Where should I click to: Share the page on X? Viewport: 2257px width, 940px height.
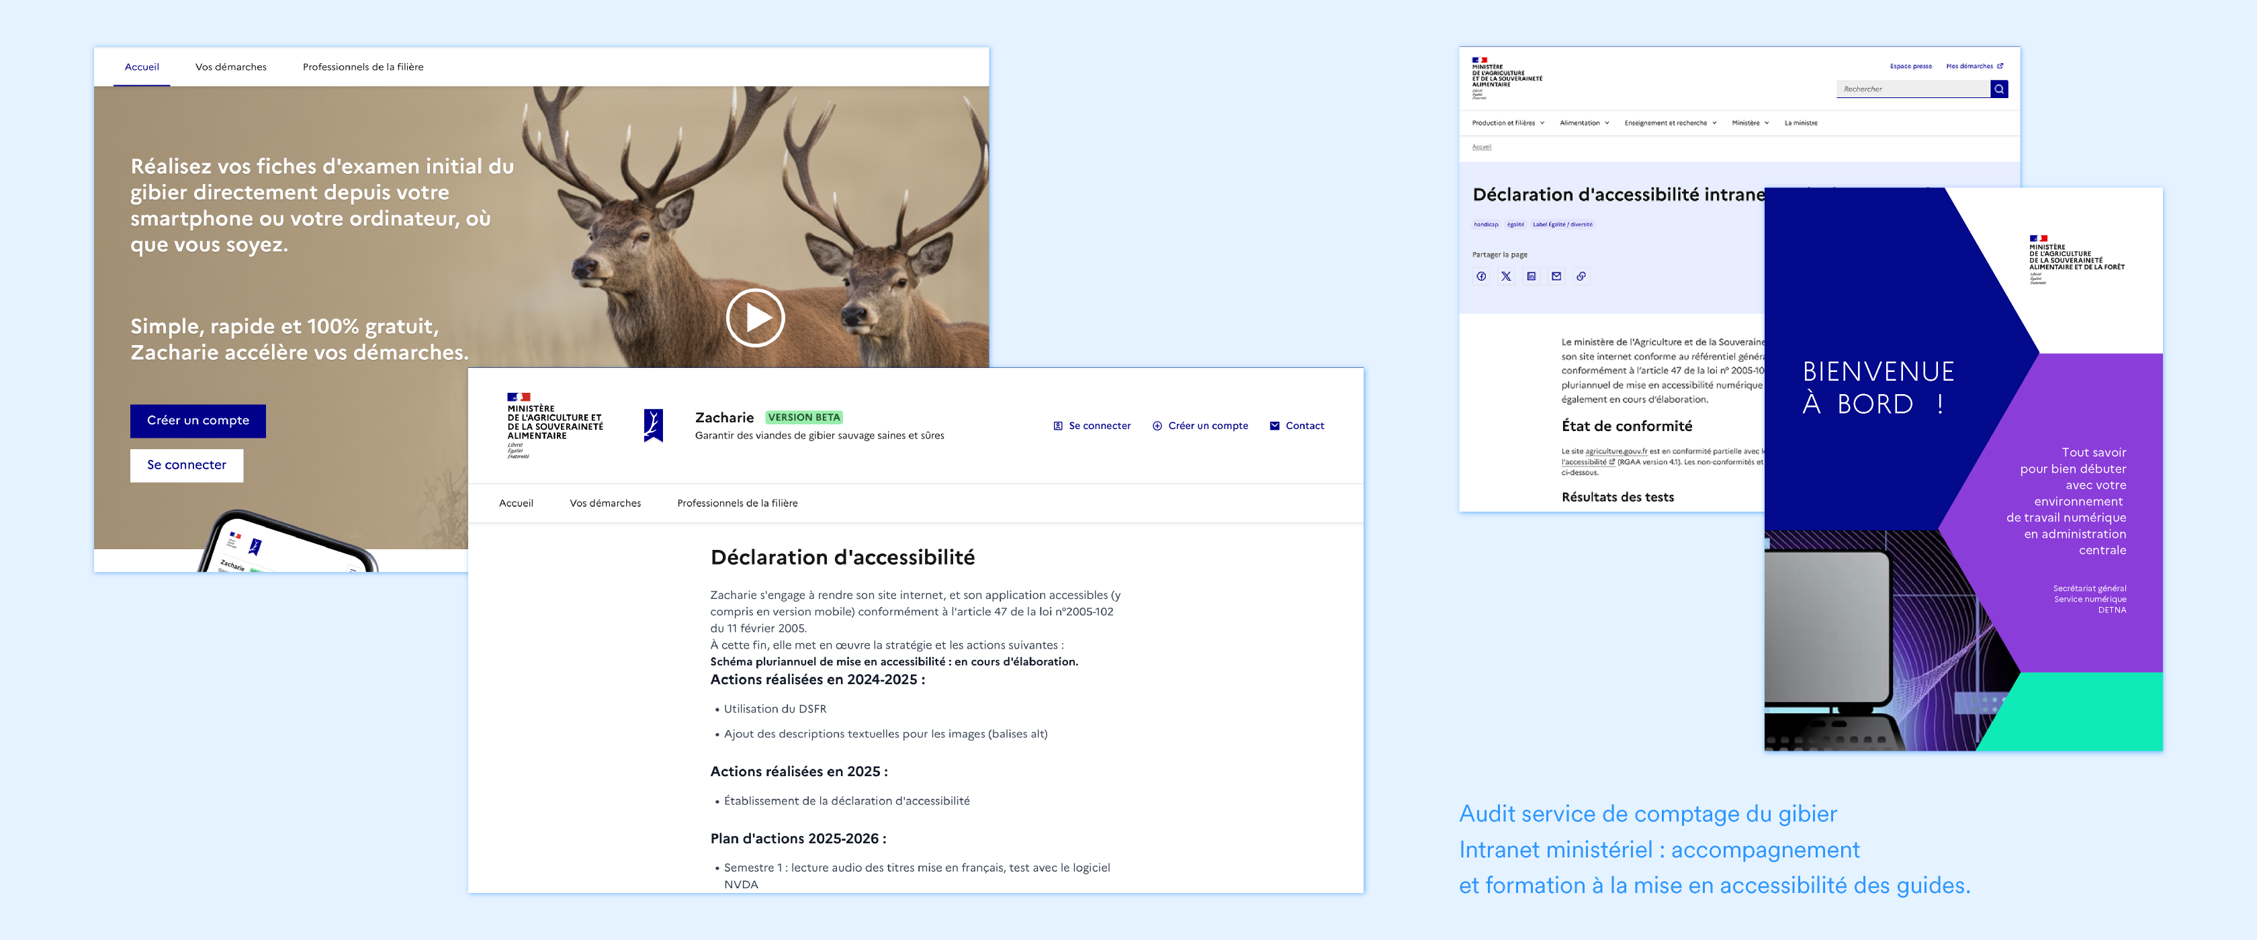tap(1506, 276)
